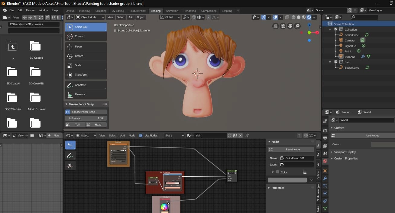Image resolution: width=395 pixels, height=213 pixels.
Task: Click the viewport zoom magnifier icon
Action: click(x=298, y=26)
